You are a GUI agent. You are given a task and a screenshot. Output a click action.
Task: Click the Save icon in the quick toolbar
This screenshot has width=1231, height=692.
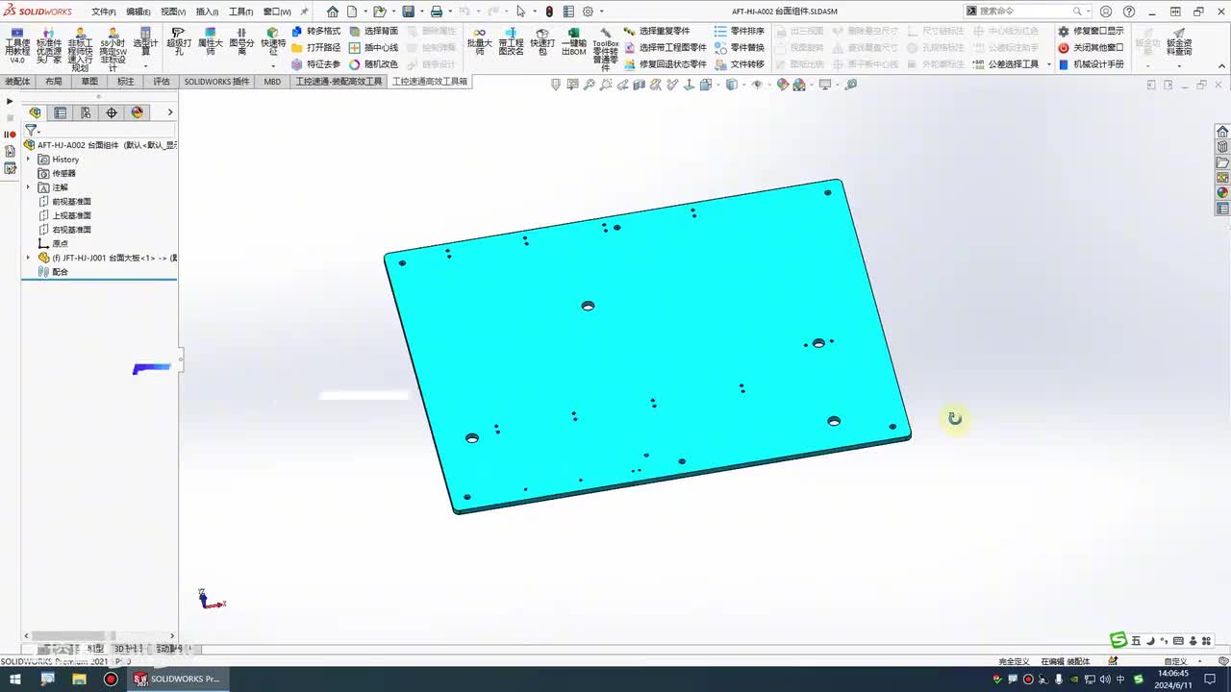pos(409,12)
